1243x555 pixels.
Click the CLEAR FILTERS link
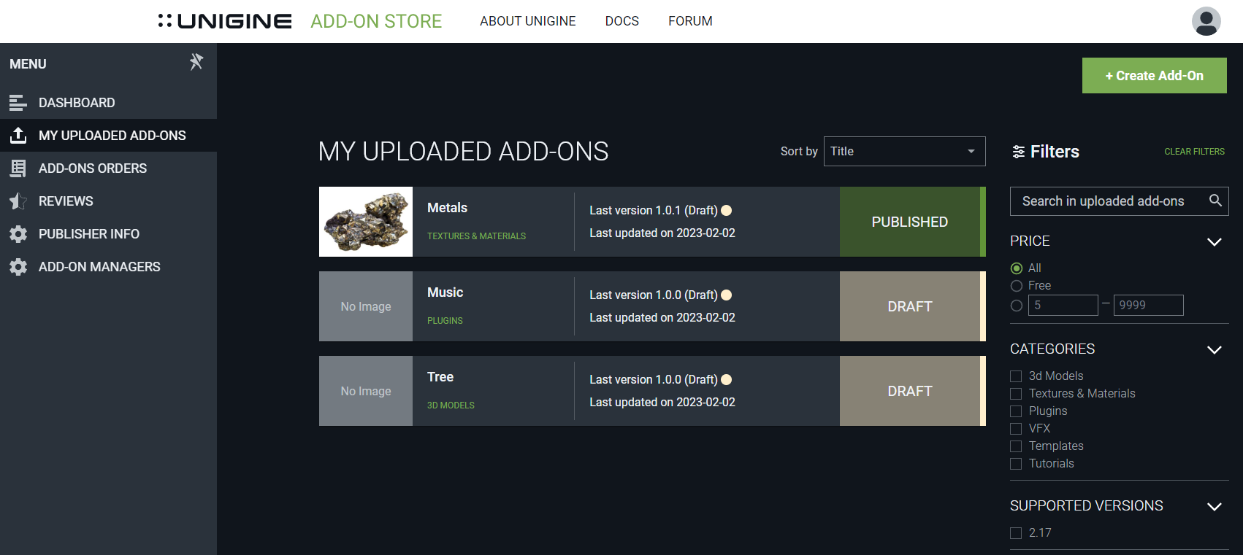coord(1194,152)
